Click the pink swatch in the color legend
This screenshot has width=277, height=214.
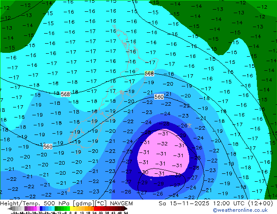(38, 208)
